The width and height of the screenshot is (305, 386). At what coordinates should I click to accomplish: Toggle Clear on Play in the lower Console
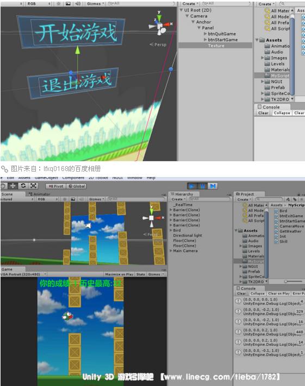pos(278,294)
